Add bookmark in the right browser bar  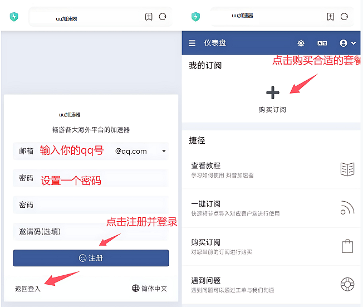click(x=330, y=17)
